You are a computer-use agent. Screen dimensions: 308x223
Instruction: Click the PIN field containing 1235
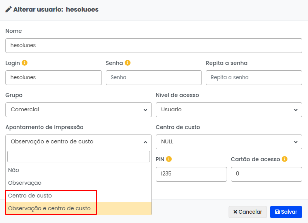(x=191, y=174)
